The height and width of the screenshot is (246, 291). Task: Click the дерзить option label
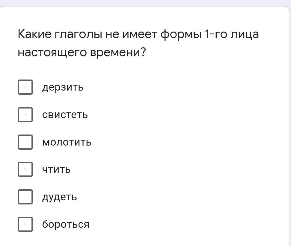coord(63,87)
